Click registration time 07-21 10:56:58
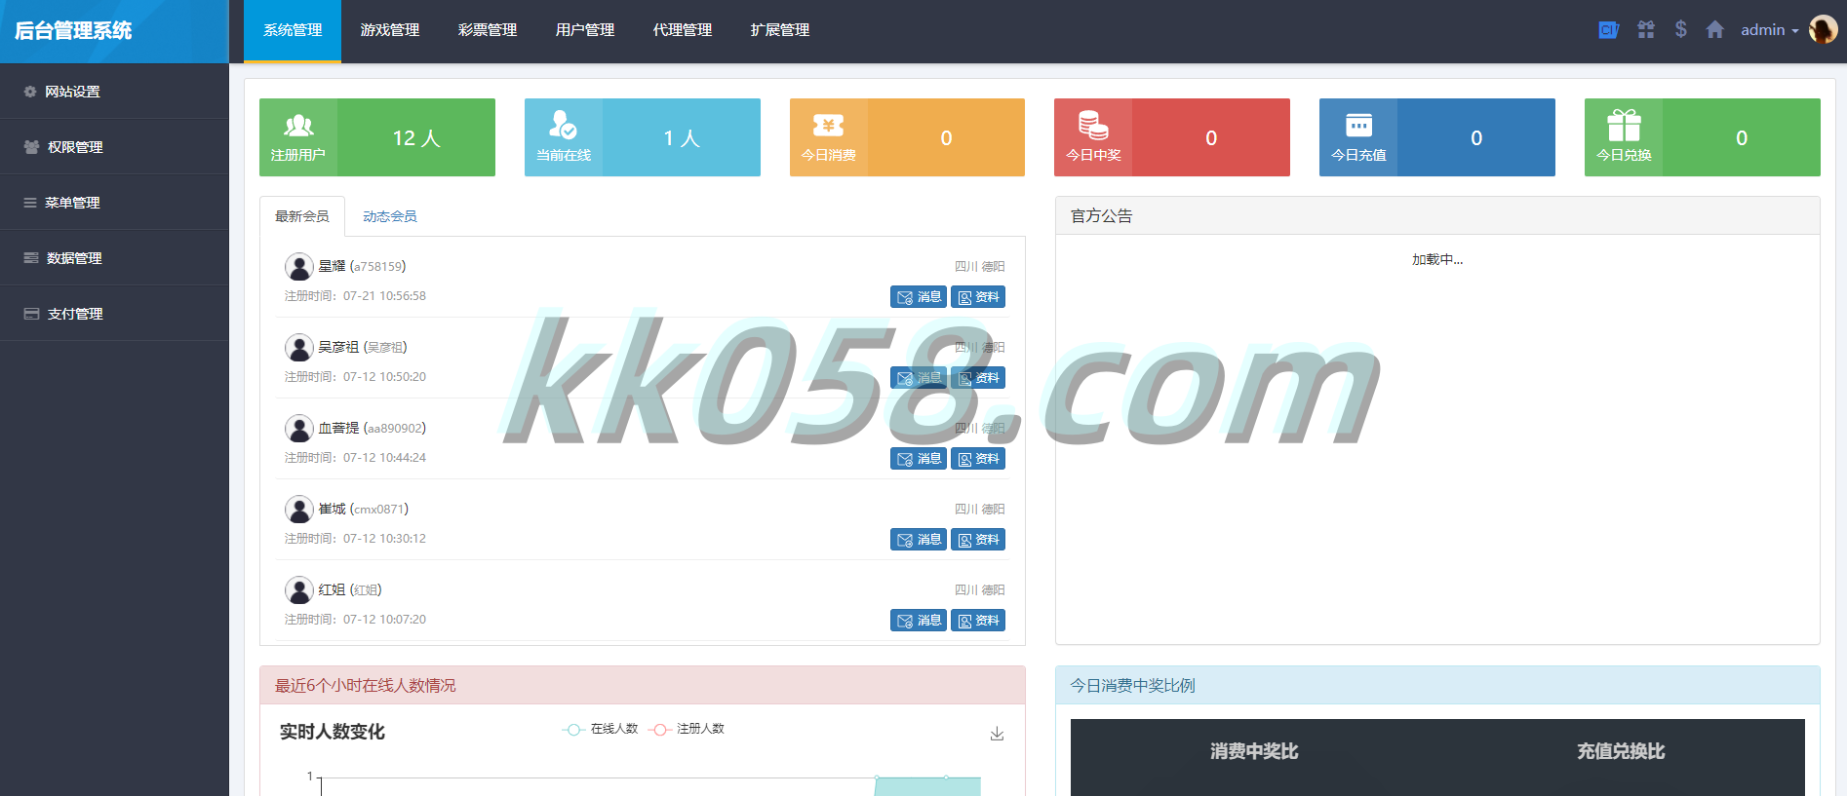Viewport: 1847px width, 796px height. [x=384, y=296]
